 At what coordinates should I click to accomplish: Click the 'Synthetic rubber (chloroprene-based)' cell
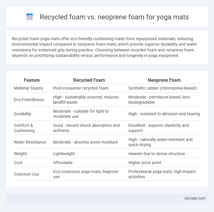click(x=163, y=88)
